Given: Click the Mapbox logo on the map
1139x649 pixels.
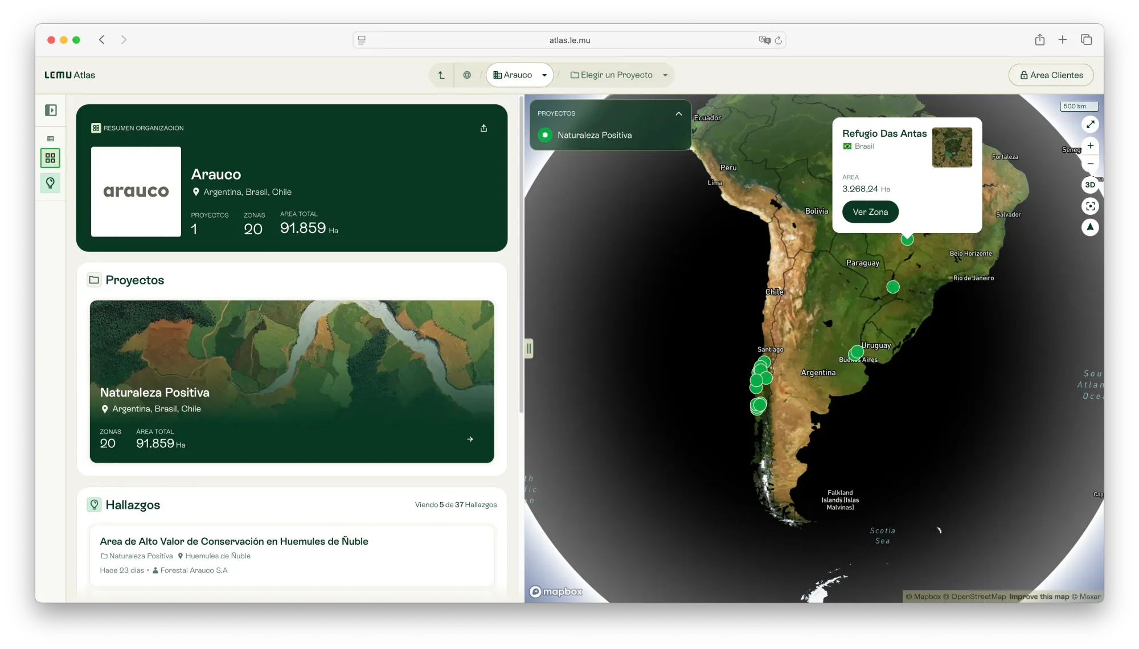Looking at the screenshot, I should click(556, 591).
